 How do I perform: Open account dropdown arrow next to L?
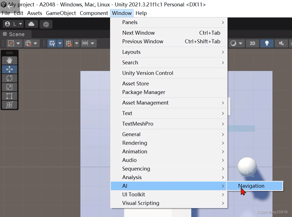(x=21, y=24)
